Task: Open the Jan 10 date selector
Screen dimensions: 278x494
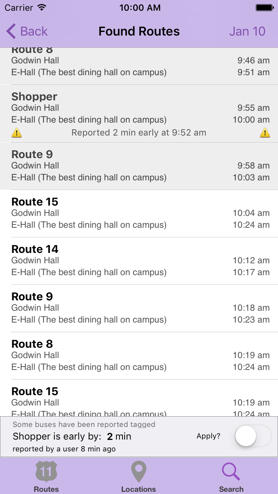Action: click(247, 31)
